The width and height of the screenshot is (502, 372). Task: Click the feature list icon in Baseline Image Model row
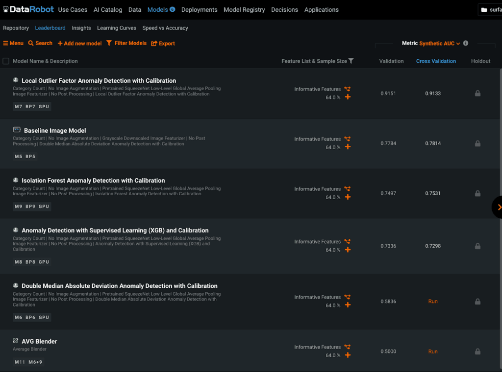[348, 139]
